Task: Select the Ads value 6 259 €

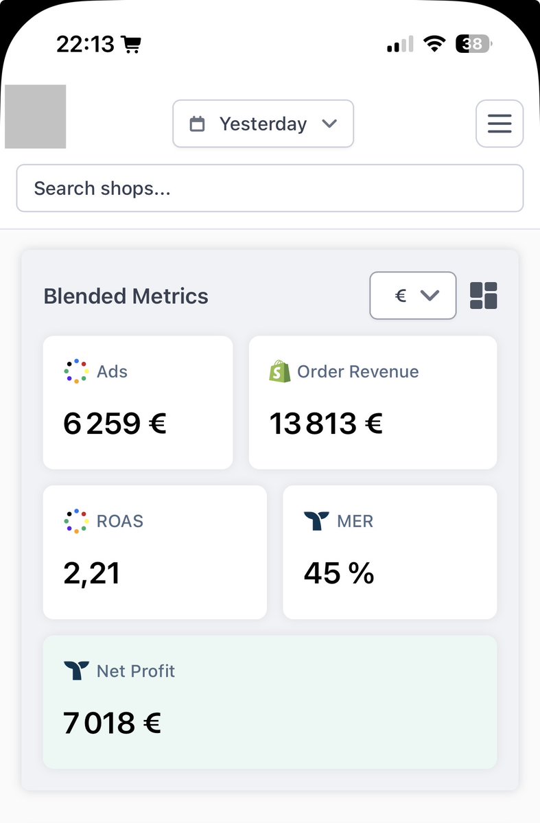Action: [115, 424]
